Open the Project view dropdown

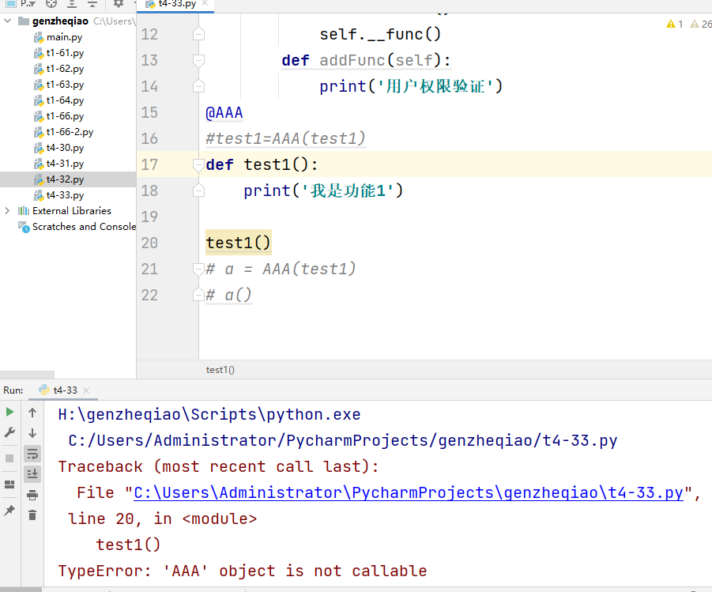point(28,4)
